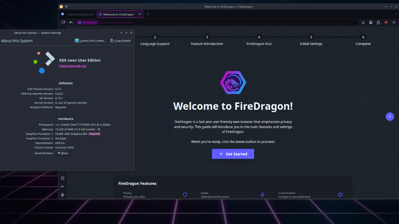Click the Search or enter address field
This screenshot has height=224, width=399.
[228, 22]
